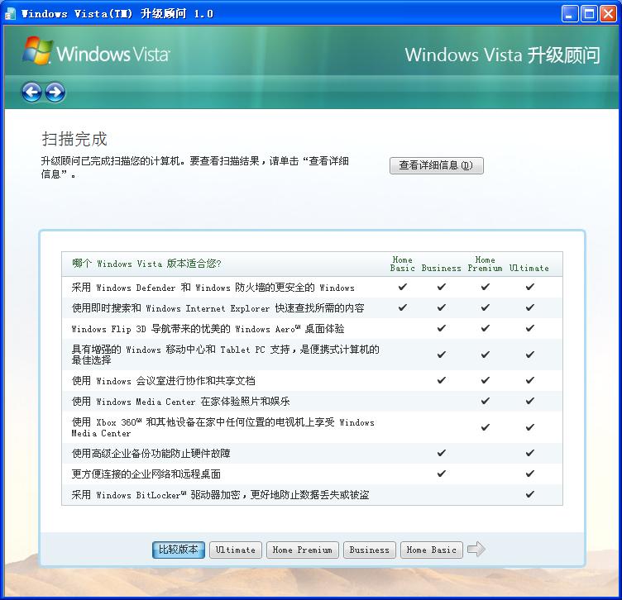Screen dimensions: 622x600
Task: Click the window title bar text
Action: point(117,14)
